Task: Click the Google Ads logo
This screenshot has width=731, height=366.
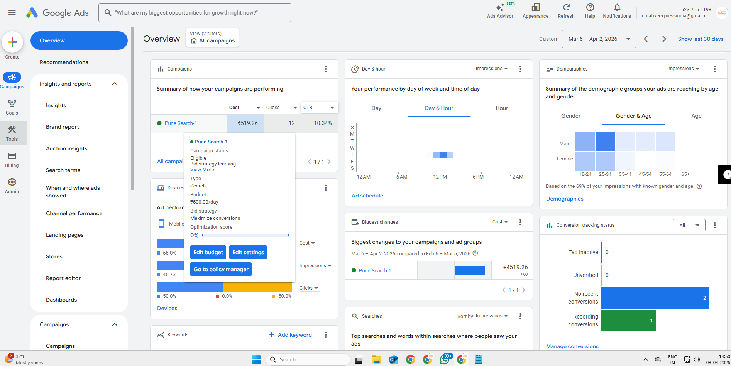Action: point(58,13)
